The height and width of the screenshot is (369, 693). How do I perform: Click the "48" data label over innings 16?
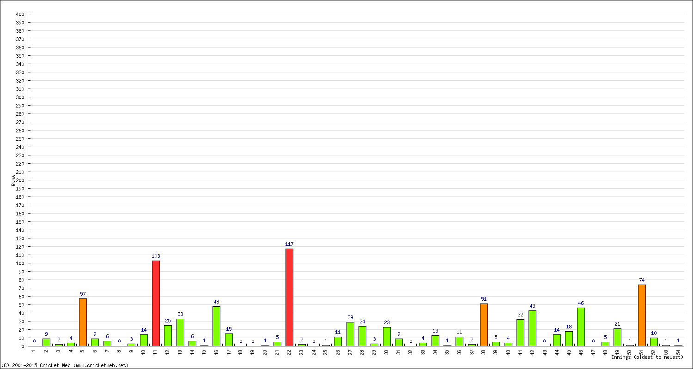[216, 302]
